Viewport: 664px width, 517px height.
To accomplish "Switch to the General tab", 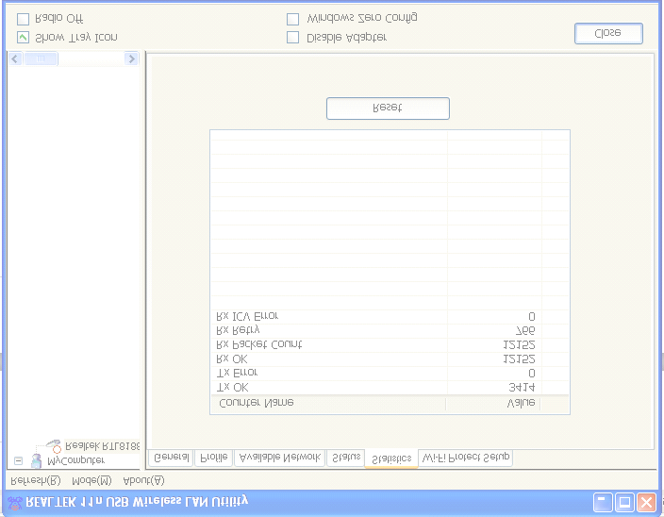I will (x=171, y=458).
